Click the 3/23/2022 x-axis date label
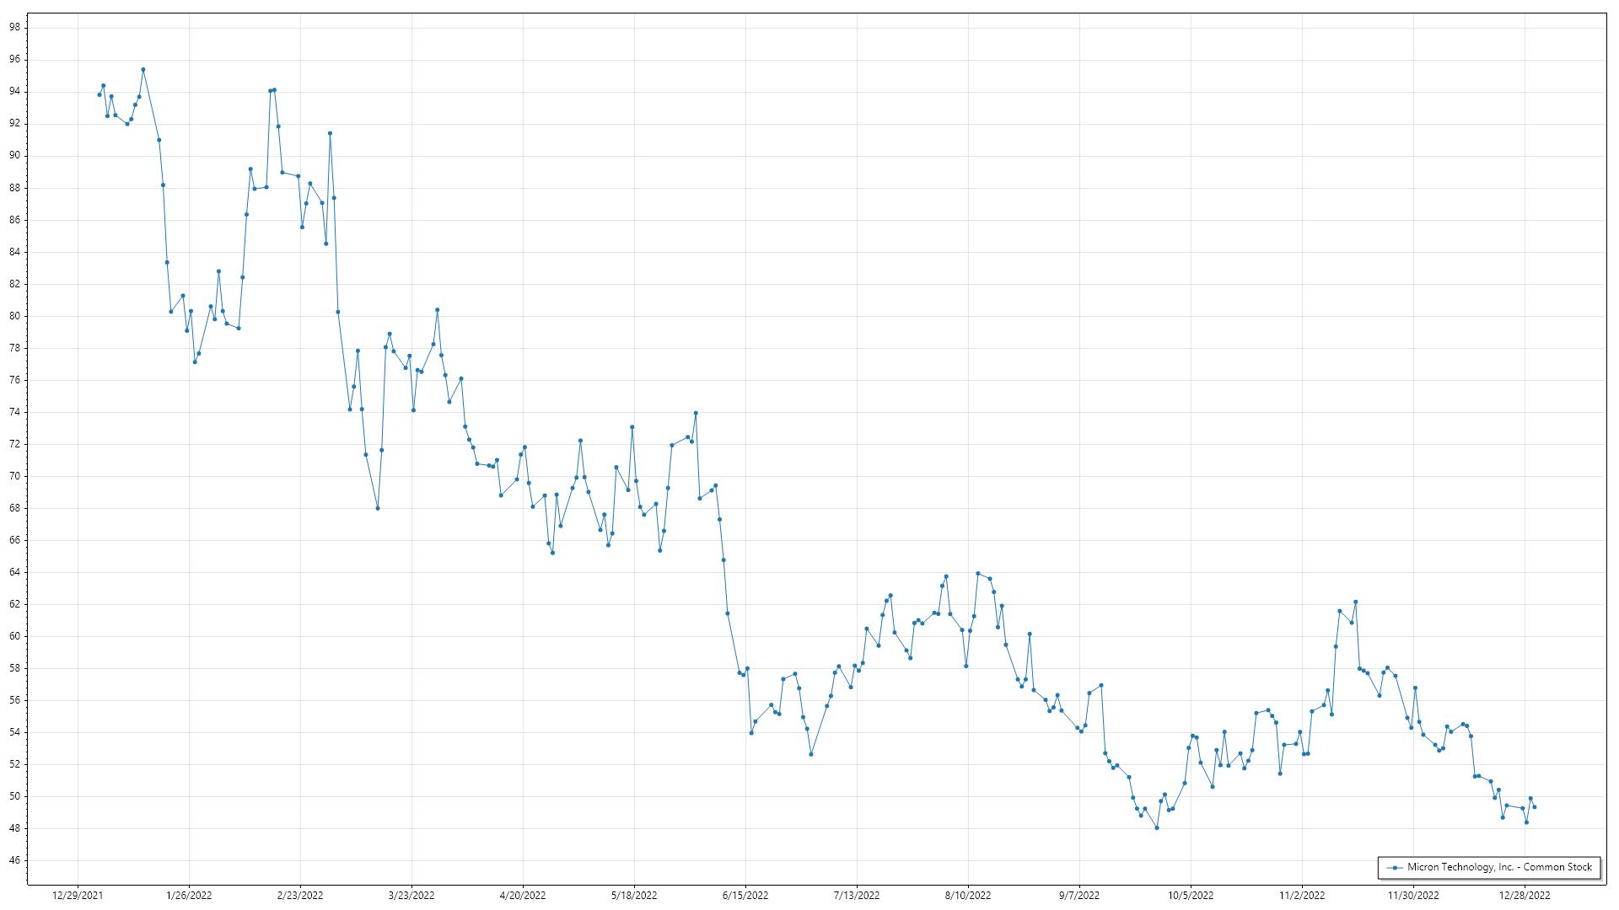Image resolution: width=1619 pixels, height=910 pixels. [411, 896]
